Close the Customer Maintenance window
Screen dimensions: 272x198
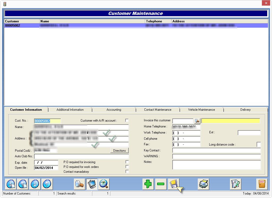coord(266,3)
